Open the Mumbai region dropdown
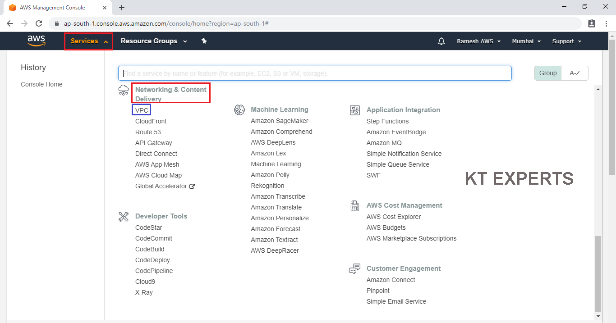The image size is (616, 323). [x=526, y=41]
